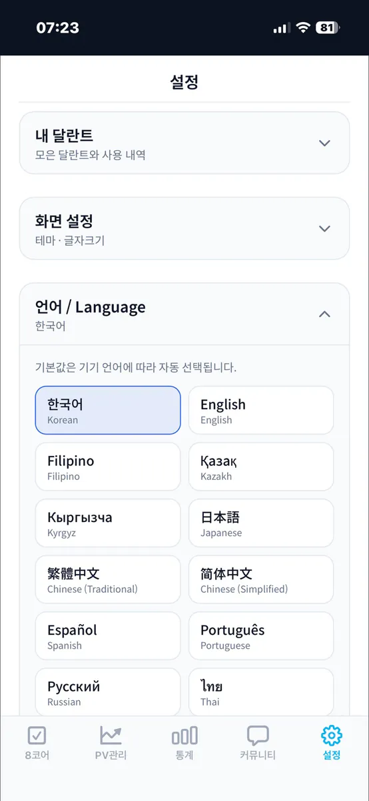Expand the 화면 설정 section chevron
Viewport: 369px width, 801px height.
pos(324,228)
